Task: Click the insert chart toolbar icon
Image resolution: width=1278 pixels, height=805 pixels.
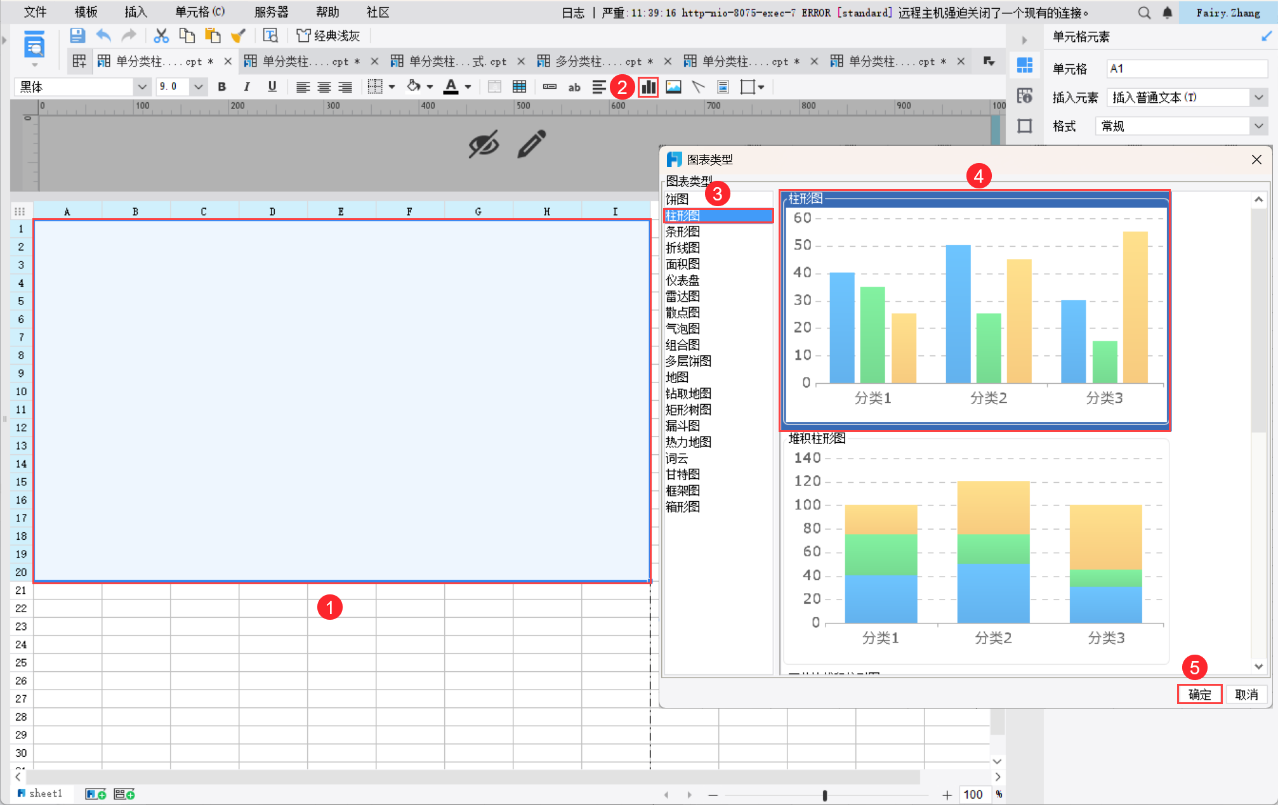Action: 648,87
